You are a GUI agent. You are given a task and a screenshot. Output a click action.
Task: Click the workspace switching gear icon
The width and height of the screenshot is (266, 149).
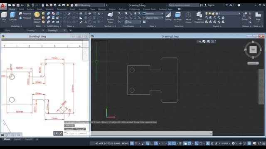233,144
